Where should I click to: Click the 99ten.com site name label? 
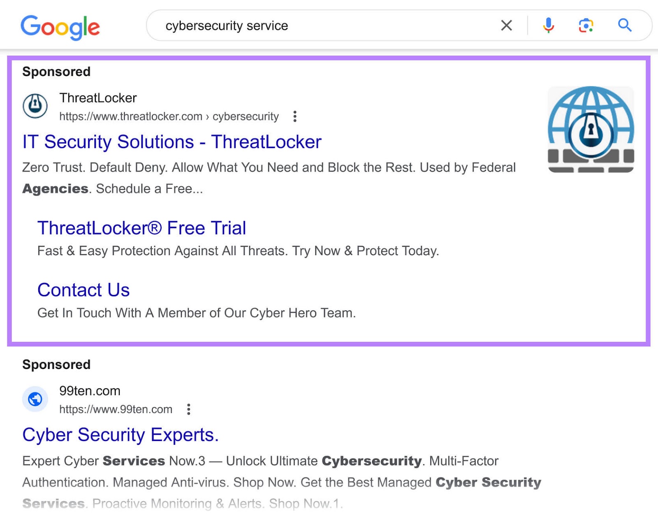[89, 391]
